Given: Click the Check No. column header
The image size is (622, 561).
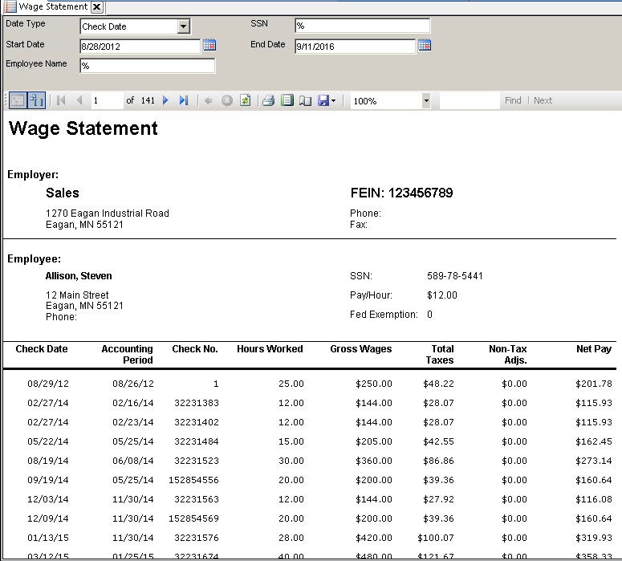Looking at the screenshot, I should pyautogui.click(x=195, y=349).
